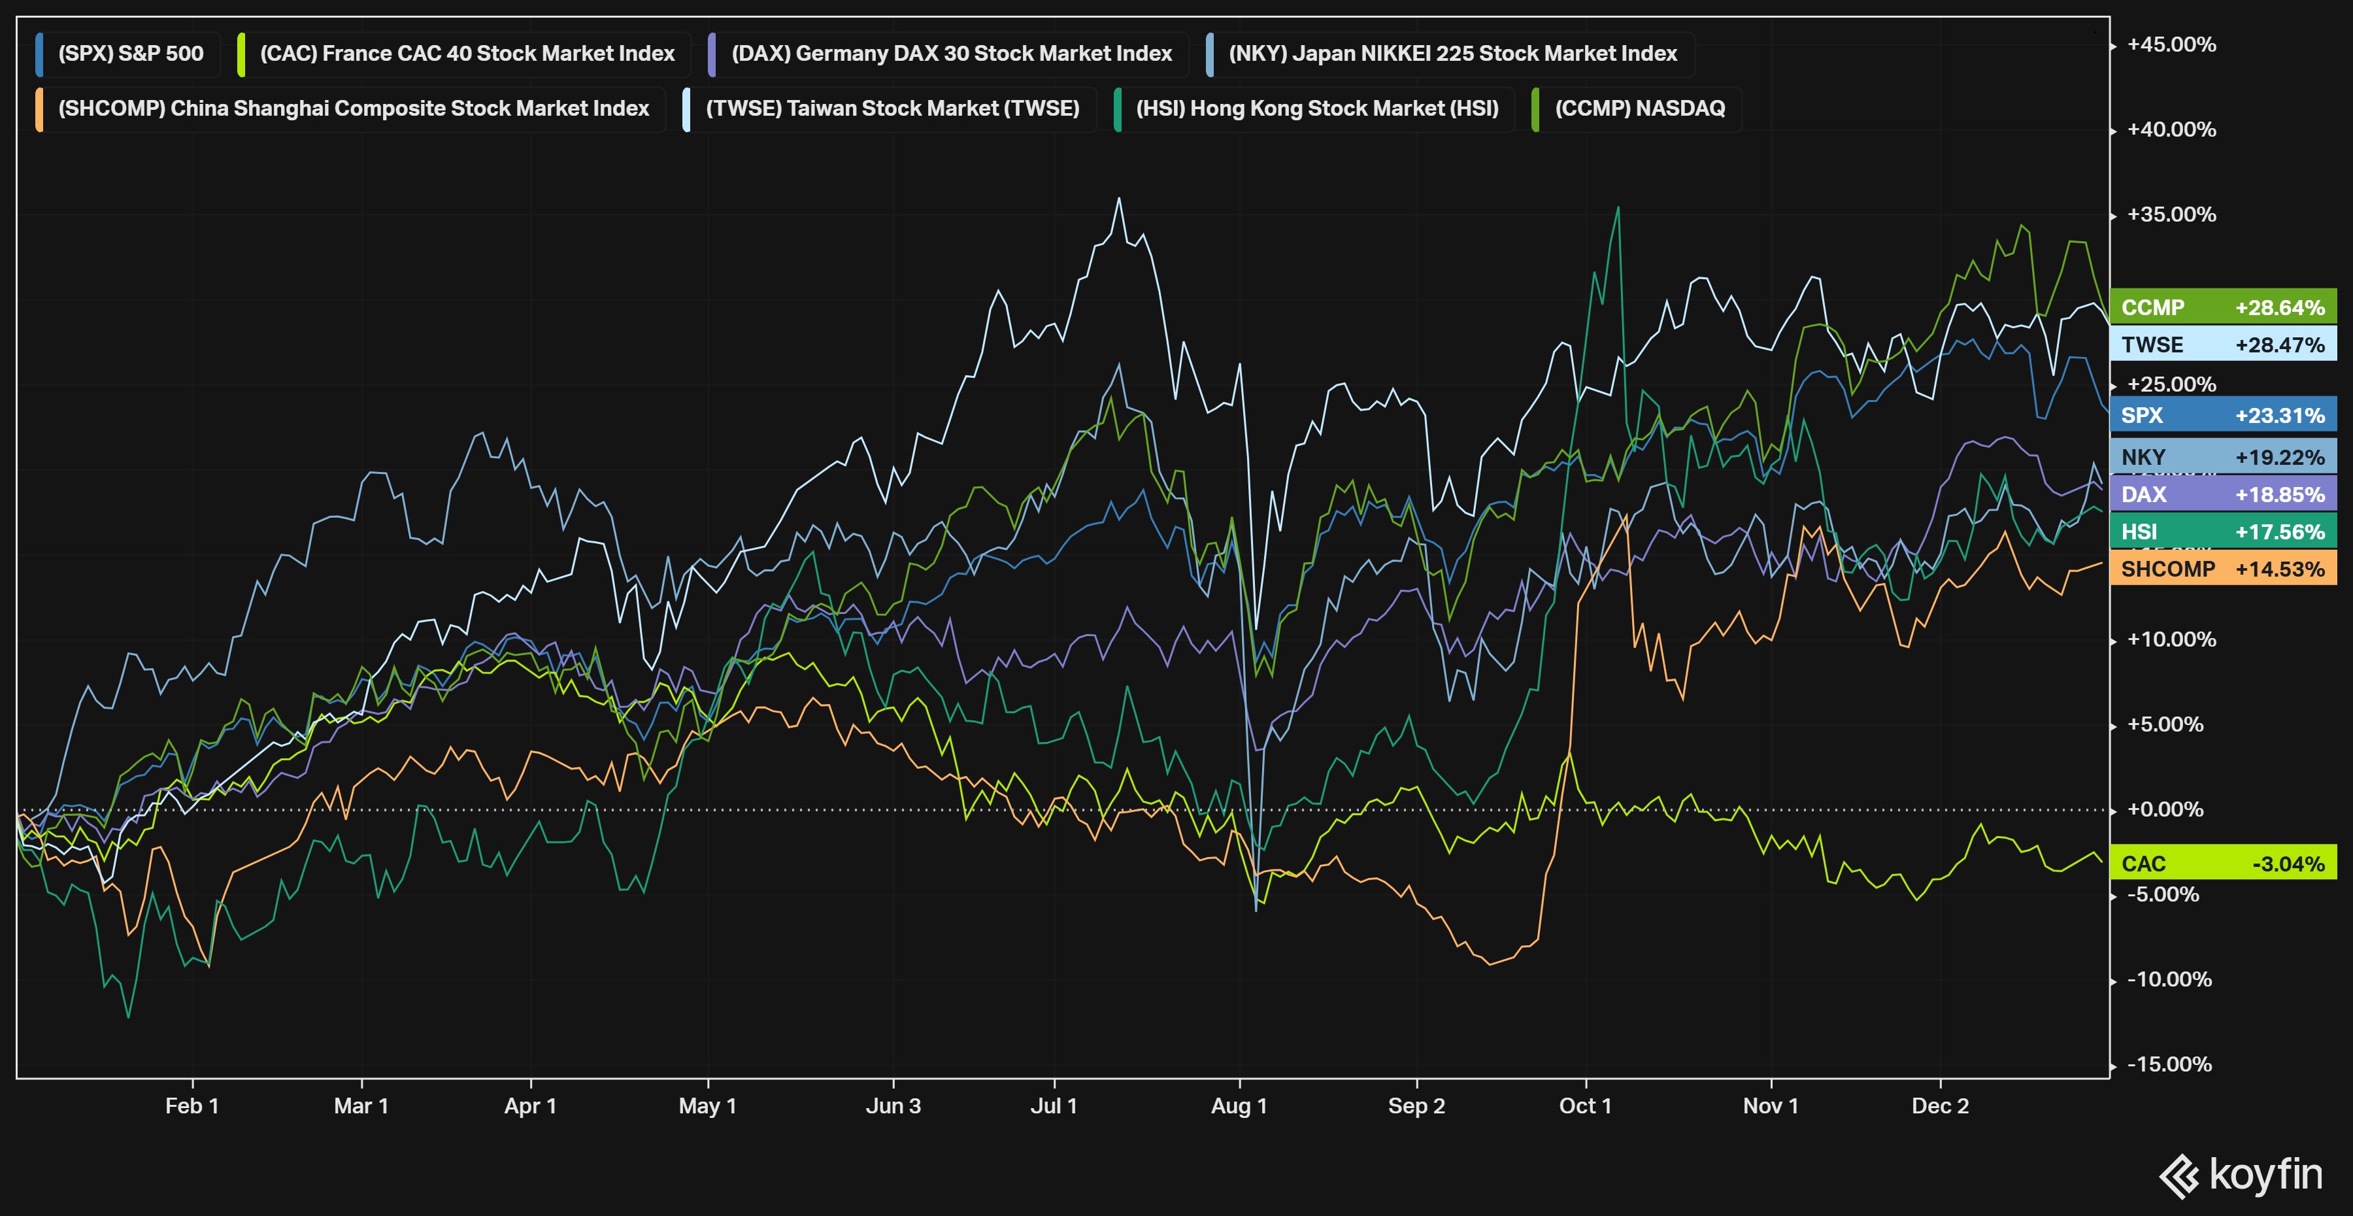Select Germany DAX 30 legend item
The width and height of the screenshot is (2353, 1216).
point(951,54)
